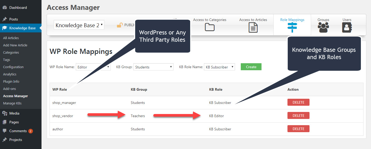
Task: Open the Groups tab
Action: [323, 25]
